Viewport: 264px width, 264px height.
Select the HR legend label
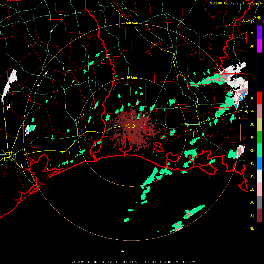[252, 137]
